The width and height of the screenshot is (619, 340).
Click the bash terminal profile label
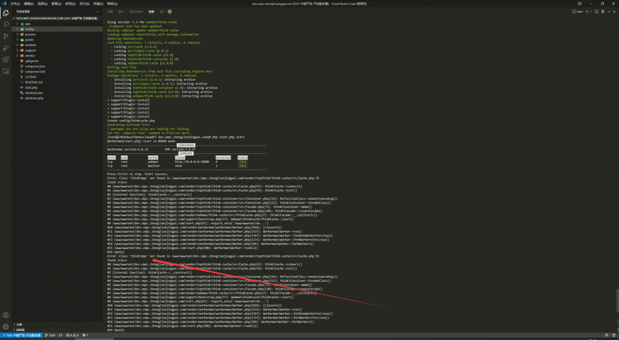578,12
